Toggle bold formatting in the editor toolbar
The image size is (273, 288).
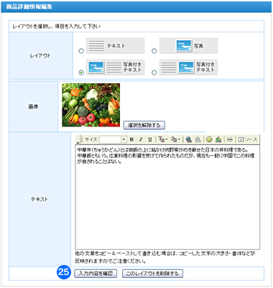point(131,139)
